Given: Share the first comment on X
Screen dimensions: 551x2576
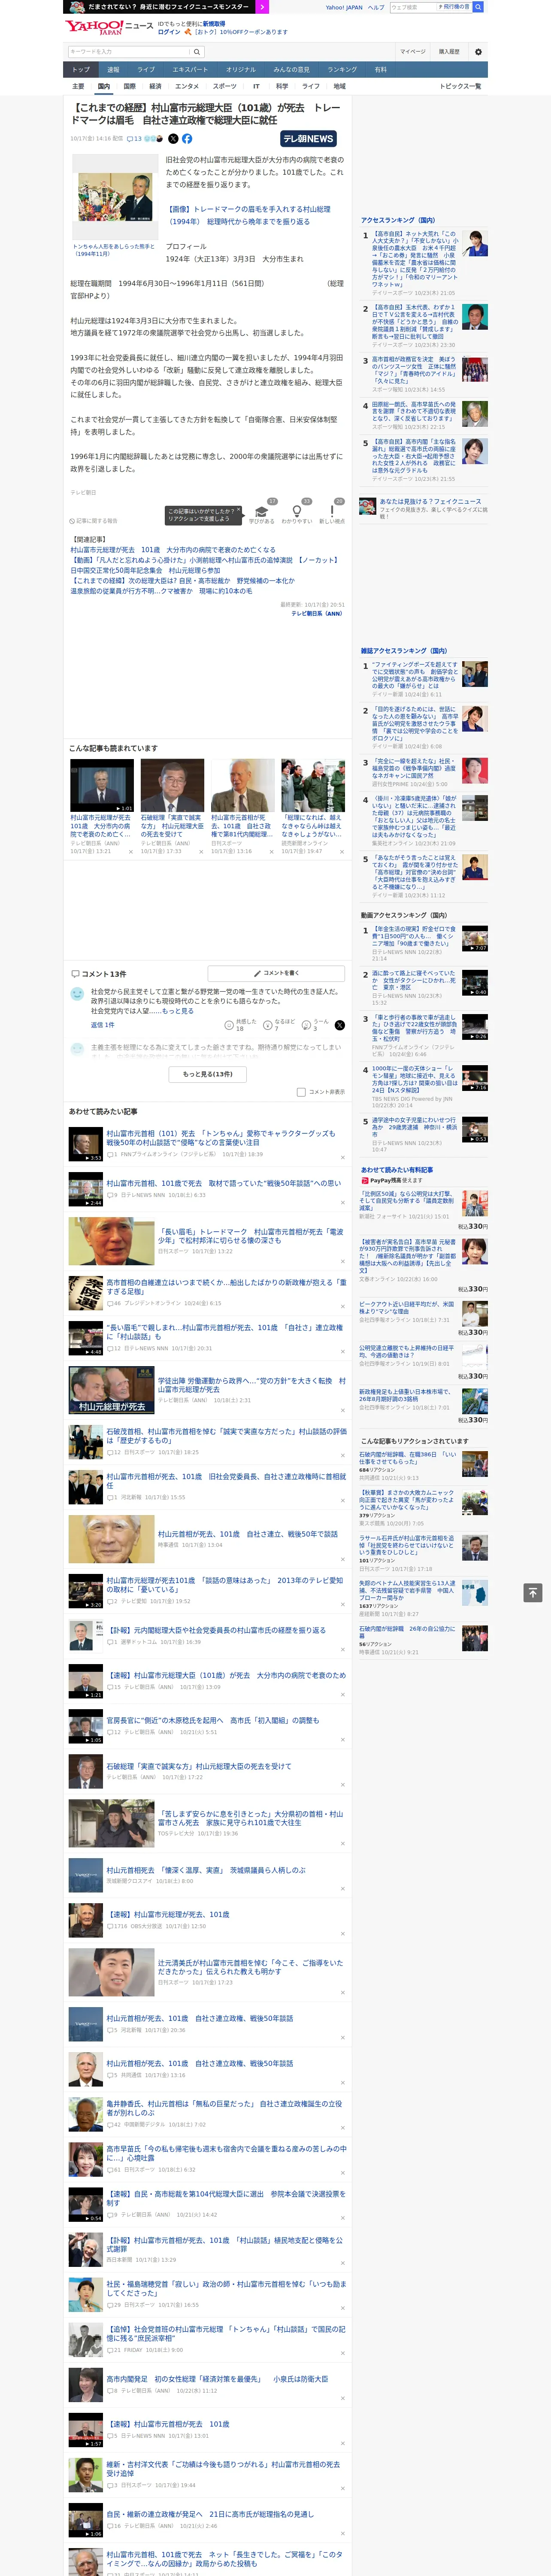Looking at the screenshot, I should tap(339, 1025).
